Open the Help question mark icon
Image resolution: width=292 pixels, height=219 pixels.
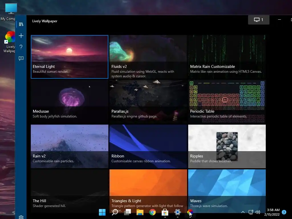click(x=21, y=47)
